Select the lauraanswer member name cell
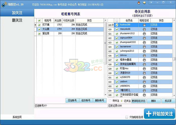176x125 pixels. point(129,47)
